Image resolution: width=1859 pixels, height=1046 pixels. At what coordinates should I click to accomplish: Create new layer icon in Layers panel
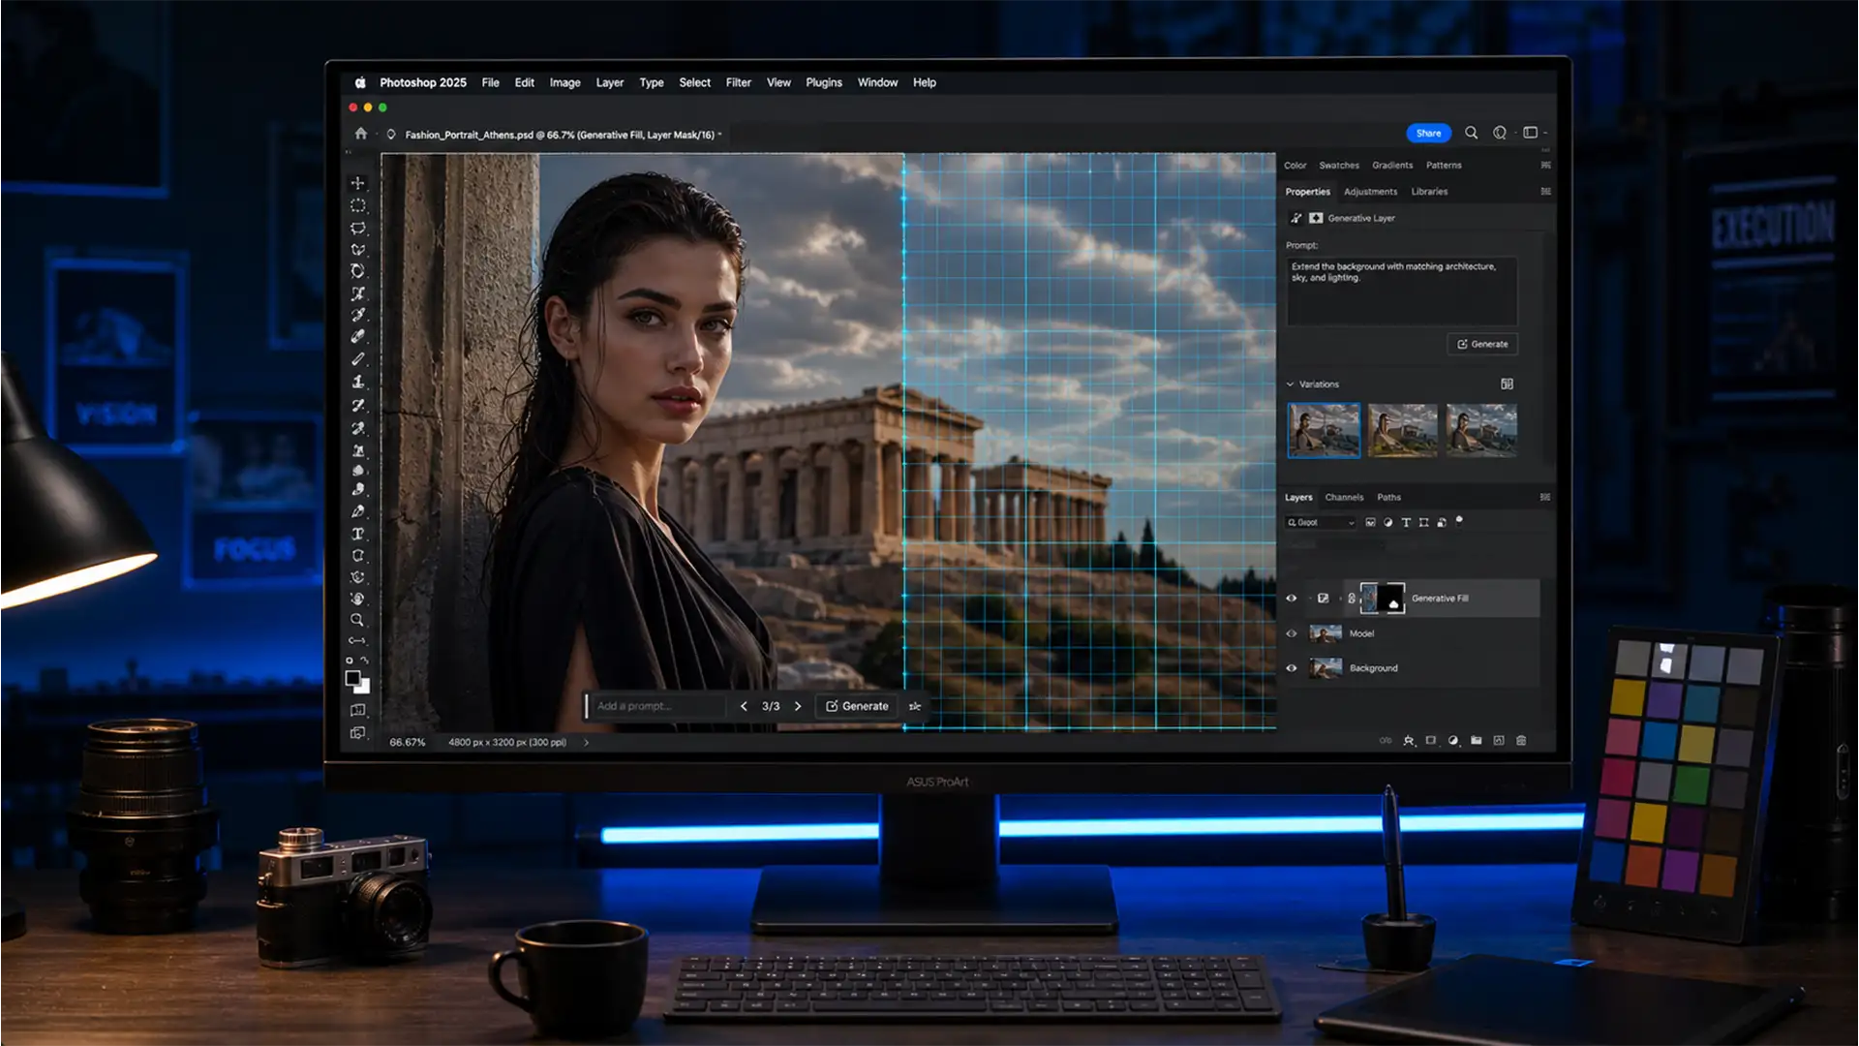pyautogui.click(x=1499, y=740)
